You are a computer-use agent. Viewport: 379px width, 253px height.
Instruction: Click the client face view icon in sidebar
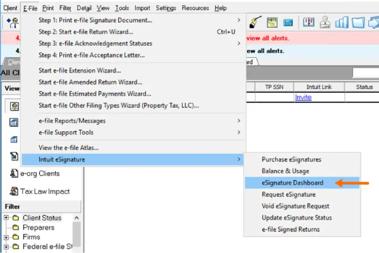pyautogui.click(x=14, y=107)
